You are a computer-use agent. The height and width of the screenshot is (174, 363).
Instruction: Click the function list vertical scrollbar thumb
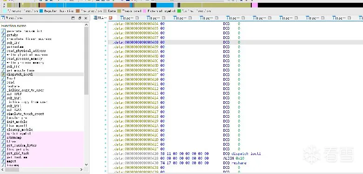pos(87,61)
